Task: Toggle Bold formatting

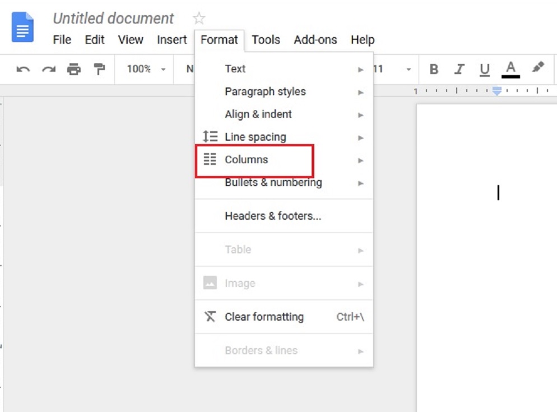Action: pyautogui.click(x=434, y=70)
